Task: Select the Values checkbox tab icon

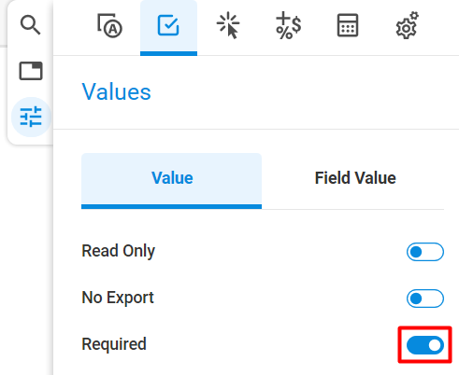Action: tap(168, 25)
